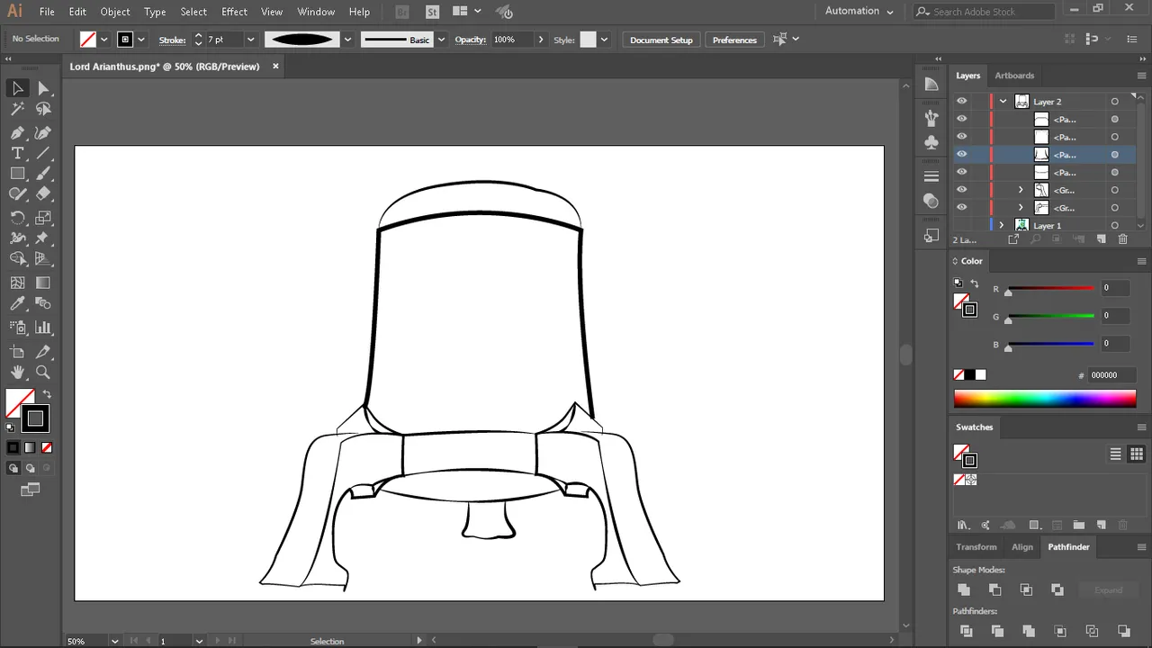Expand Layer 1 contents
The height and width of the screenshot is (648, 1152).
(1001, 225)
